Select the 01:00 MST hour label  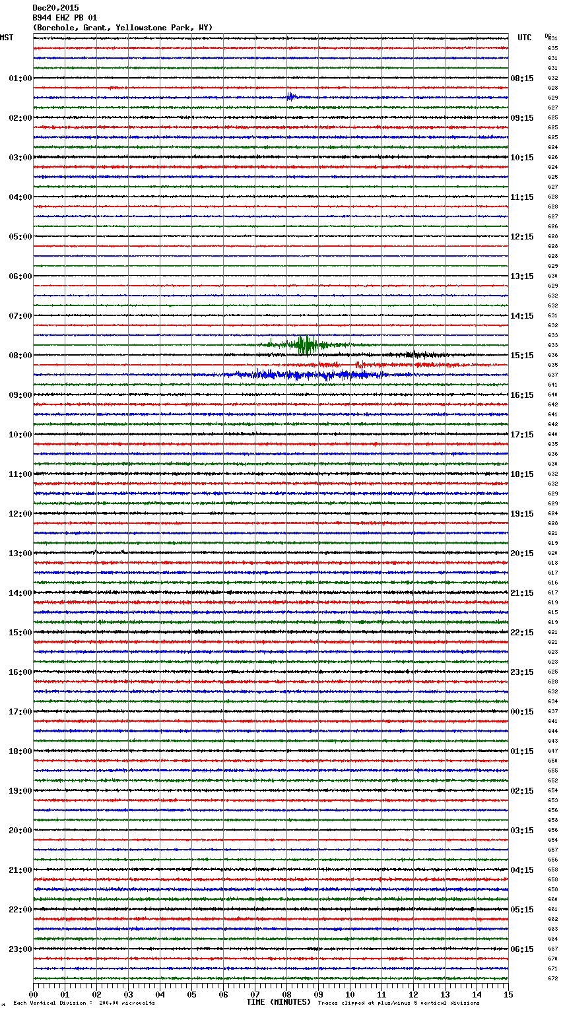[x=20, y=79]
